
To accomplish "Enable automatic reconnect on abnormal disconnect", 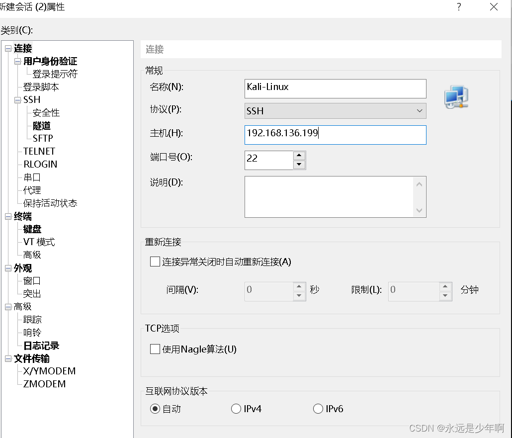I will [155, 262].
